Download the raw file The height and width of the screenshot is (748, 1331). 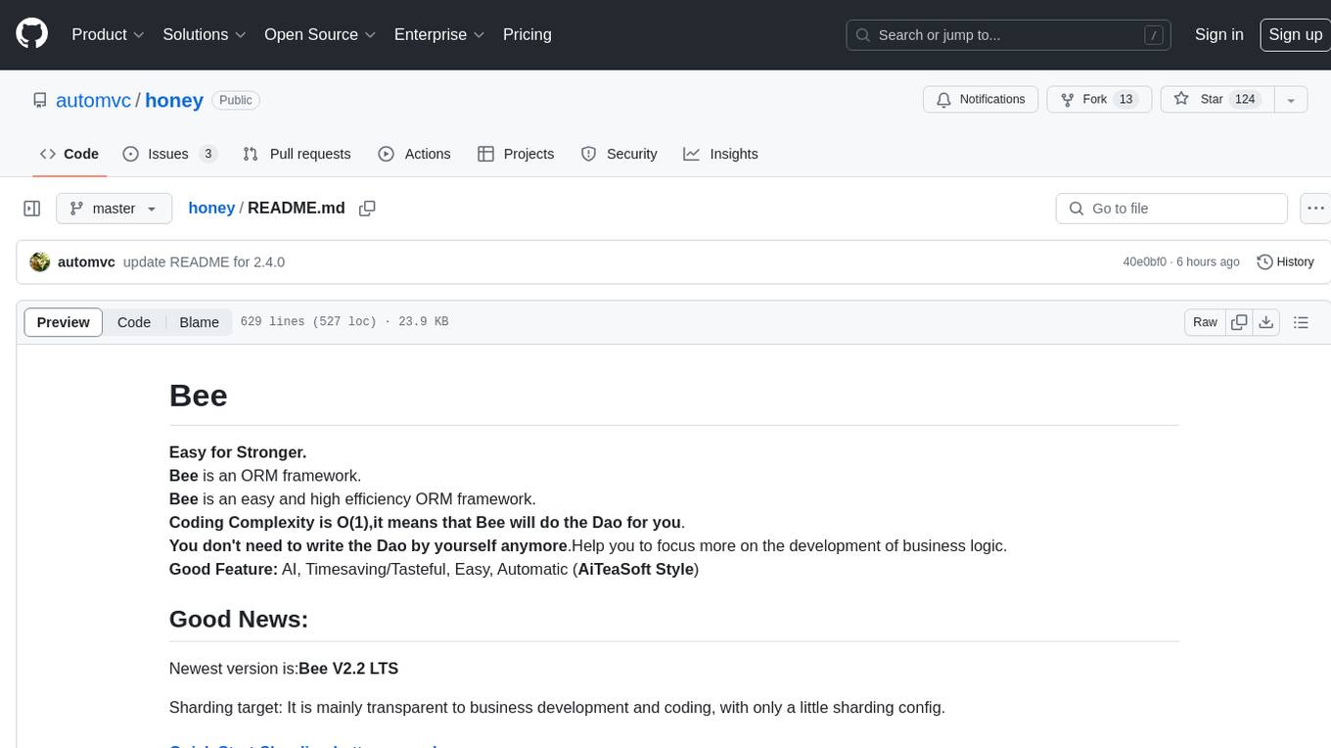[1265, 322]
